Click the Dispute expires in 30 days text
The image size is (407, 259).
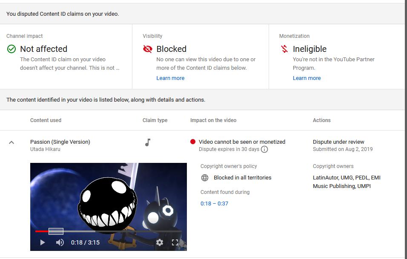(229, 149)
